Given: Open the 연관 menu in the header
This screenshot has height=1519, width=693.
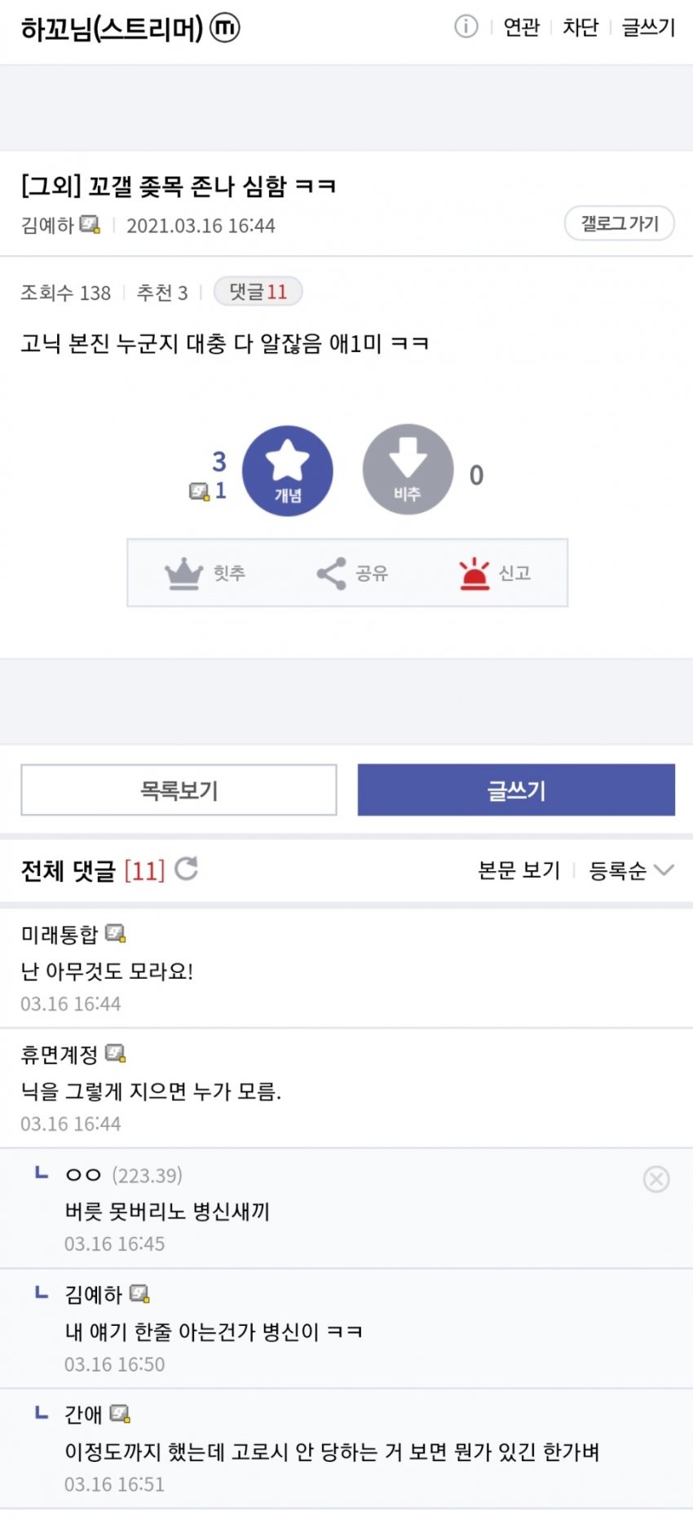Looking at the screenshot, I should 522,28.
